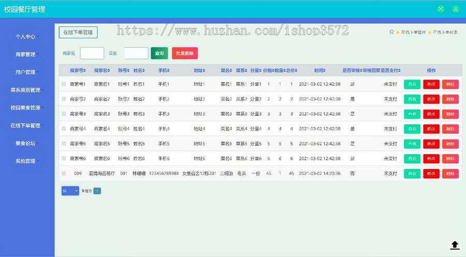This screenshot has height=257, width=466.
Task: Sort by 商家名 column header
Action: click(x=102, y=70)
